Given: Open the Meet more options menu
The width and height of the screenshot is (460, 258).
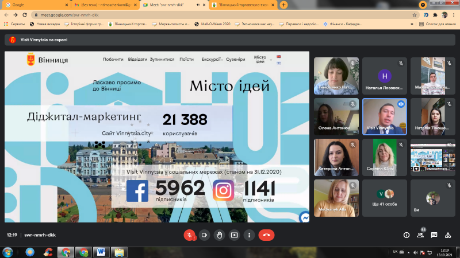Looking at the screenshot, I should [249, 235].
